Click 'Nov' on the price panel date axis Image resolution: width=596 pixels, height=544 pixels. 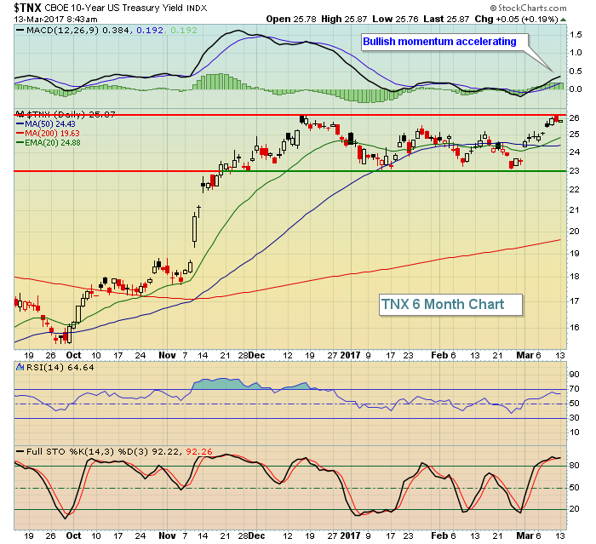(x=167, y=356)
